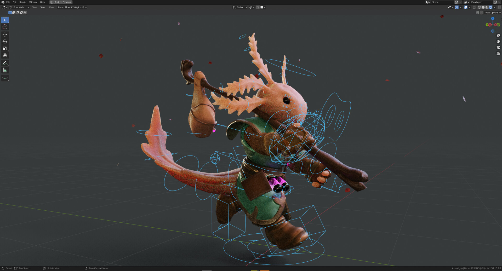Choose the Annotate tool
Screen dimensions: 502x271
pos(5,63)
